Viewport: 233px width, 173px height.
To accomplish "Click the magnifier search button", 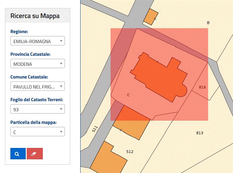I will click(18, 154).
